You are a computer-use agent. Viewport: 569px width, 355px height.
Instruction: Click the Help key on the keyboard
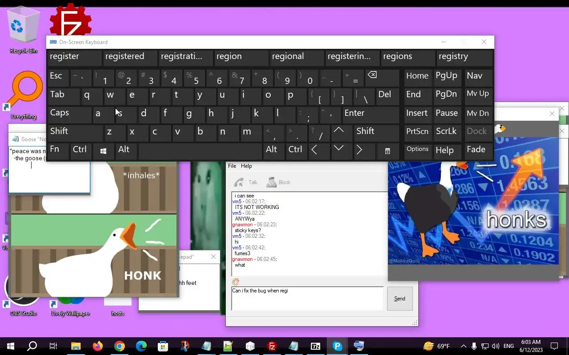448,151
